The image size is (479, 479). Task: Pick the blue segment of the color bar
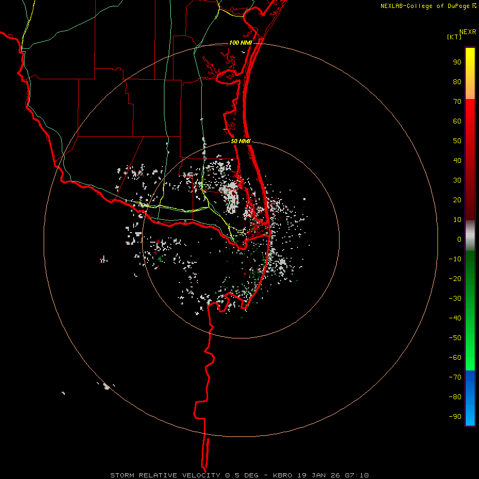[470, 398]
